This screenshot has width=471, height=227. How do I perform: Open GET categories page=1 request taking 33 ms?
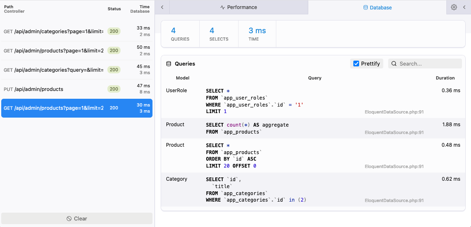pos(77,31)
